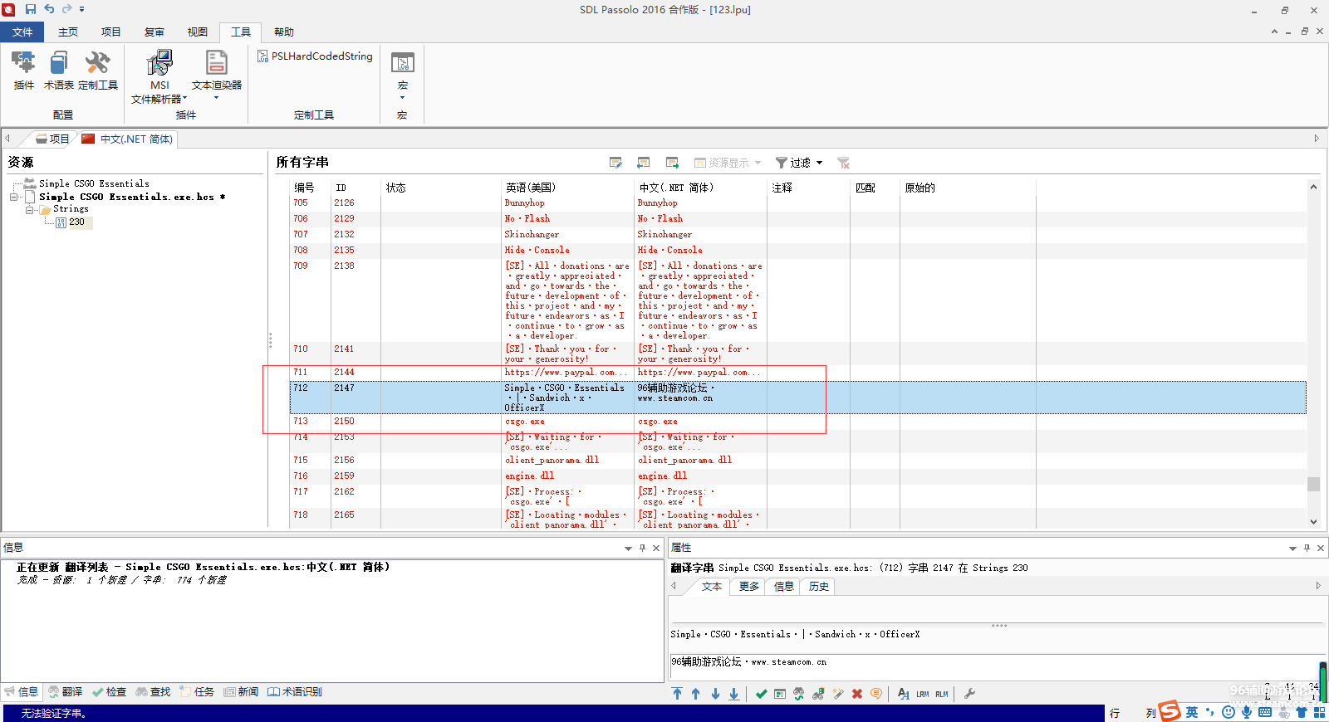Switch to the 检查 output tab at bottom

point(110,692)
